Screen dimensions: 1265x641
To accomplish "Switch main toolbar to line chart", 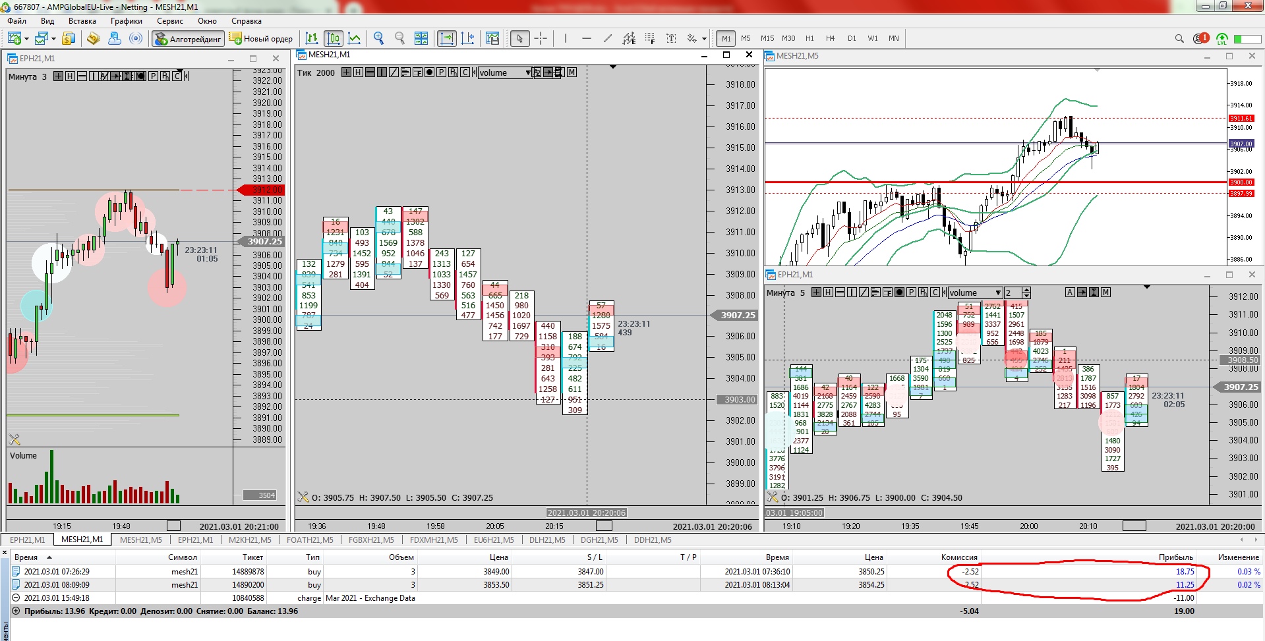I will point(355,38).
